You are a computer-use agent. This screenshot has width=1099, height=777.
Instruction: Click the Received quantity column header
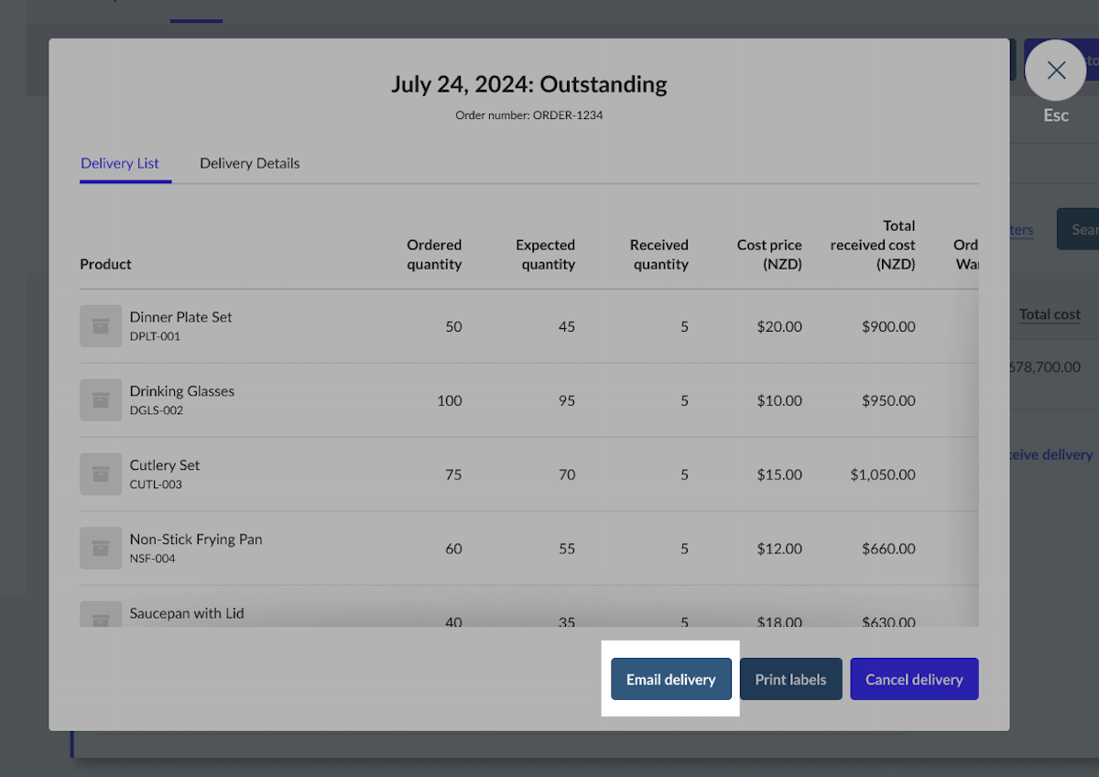(x=658, y=255)
